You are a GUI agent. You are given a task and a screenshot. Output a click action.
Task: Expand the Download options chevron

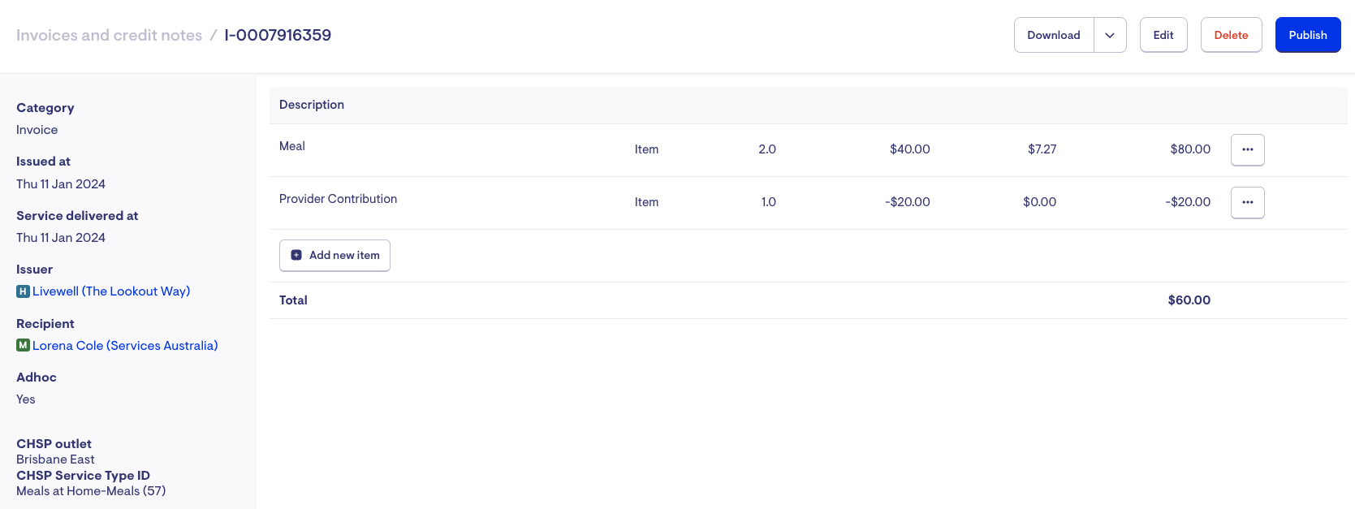pyautogui.click(x=1110, y=35)
